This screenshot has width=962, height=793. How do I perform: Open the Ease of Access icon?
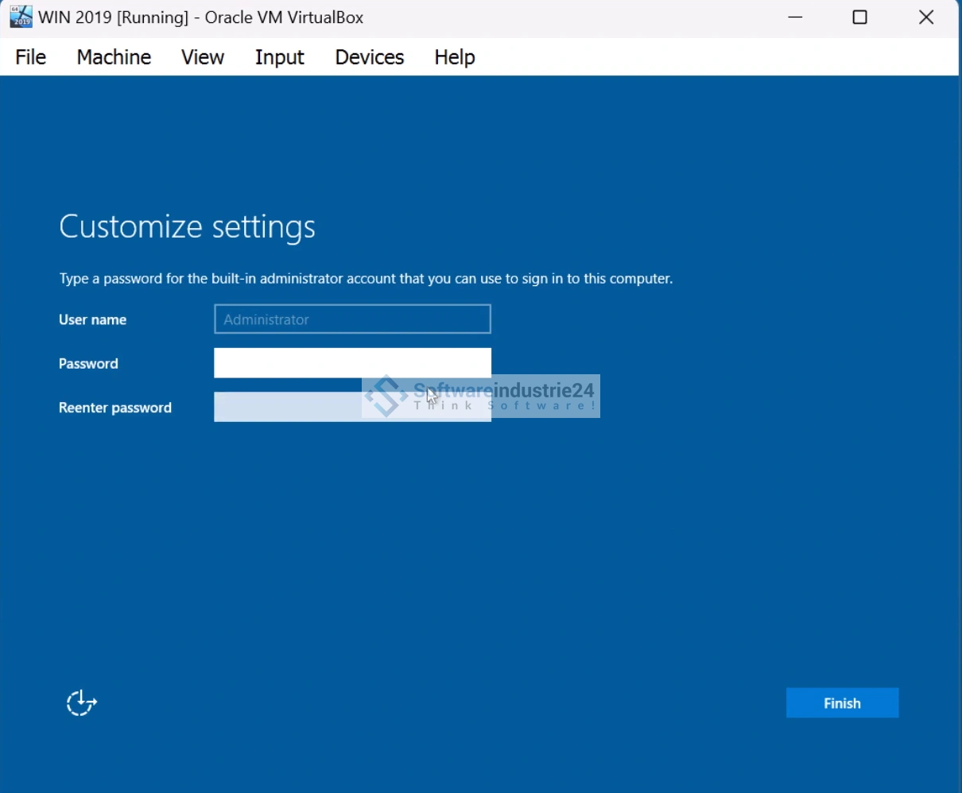(x=81, y=703)
